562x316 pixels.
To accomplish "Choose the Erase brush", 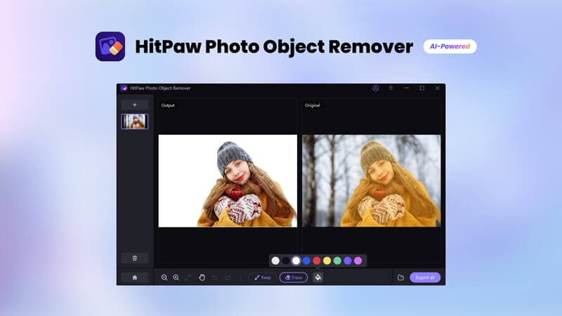I will pyautogui.click(x=294, y=277).
